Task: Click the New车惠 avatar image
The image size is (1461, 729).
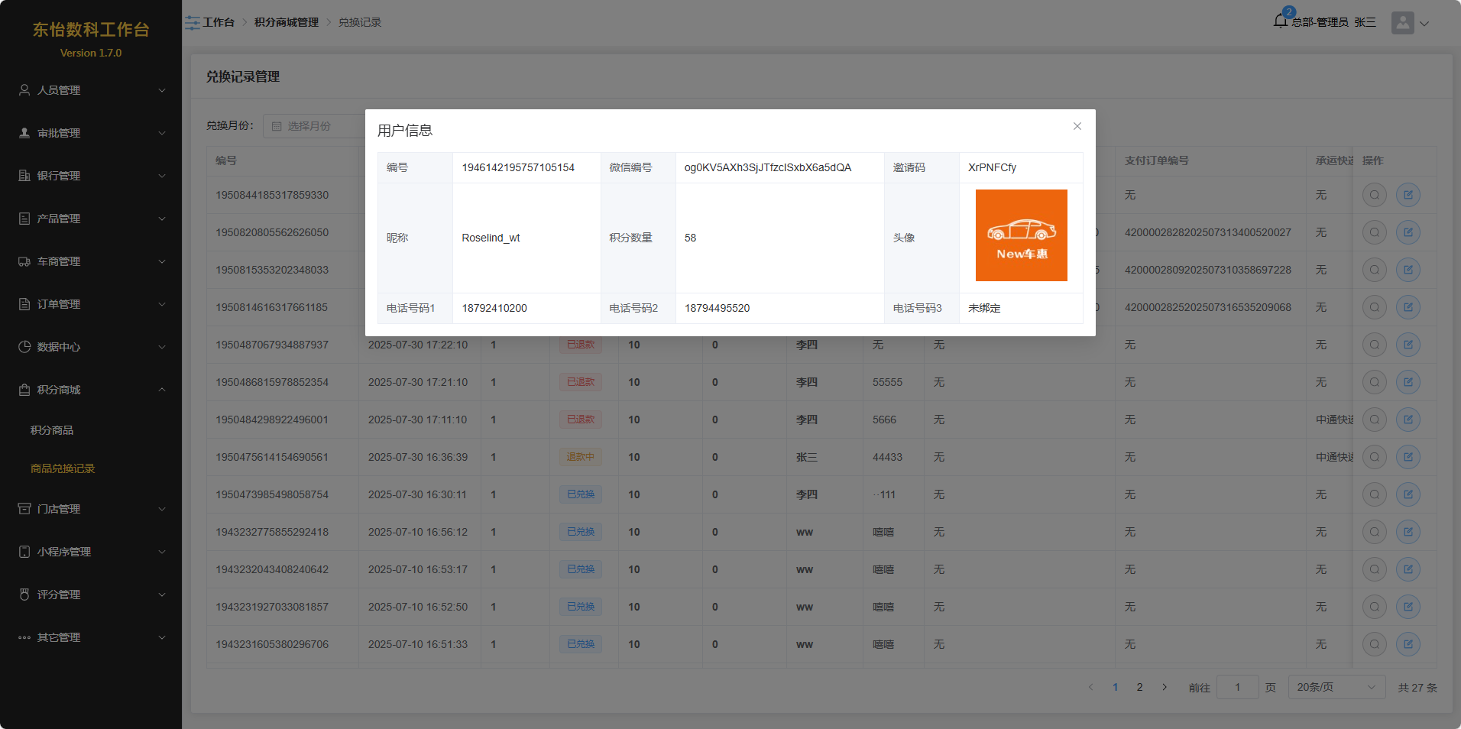Action: click(x=1021, y=235)
